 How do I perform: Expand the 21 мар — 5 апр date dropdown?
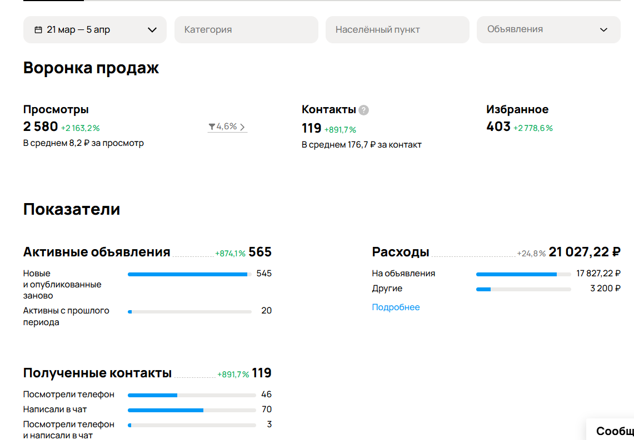point(152,30)
